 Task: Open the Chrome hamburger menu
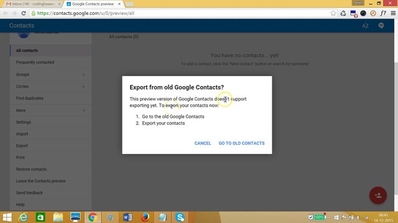[393, 13]
